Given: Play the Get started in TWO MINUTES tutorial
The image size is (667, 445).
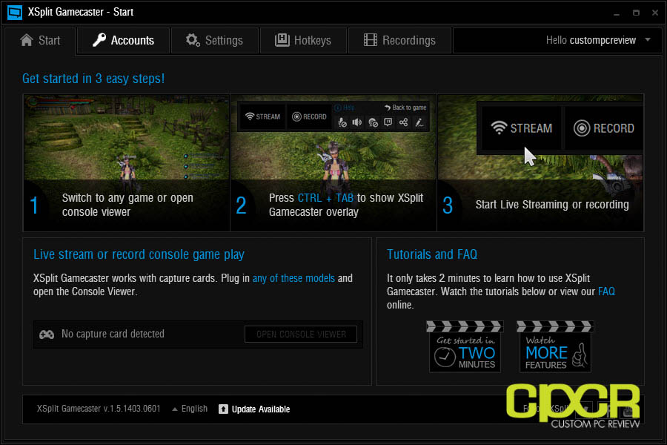Looking at the screenshot, I should pos(465,346).
